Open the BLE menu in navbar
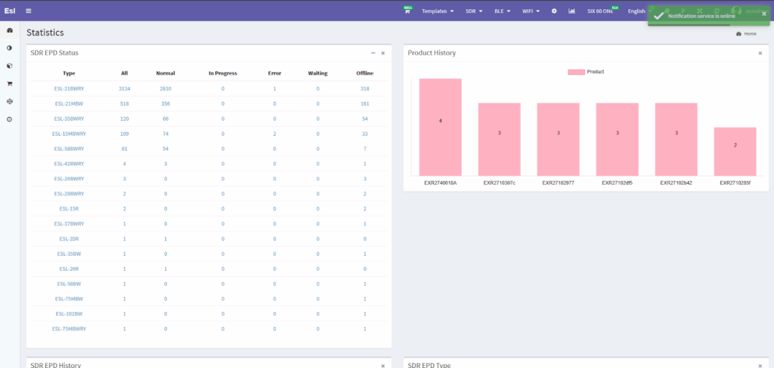Image resolution: width=774 pixels, height=368 pixels. tap(503, 11)
